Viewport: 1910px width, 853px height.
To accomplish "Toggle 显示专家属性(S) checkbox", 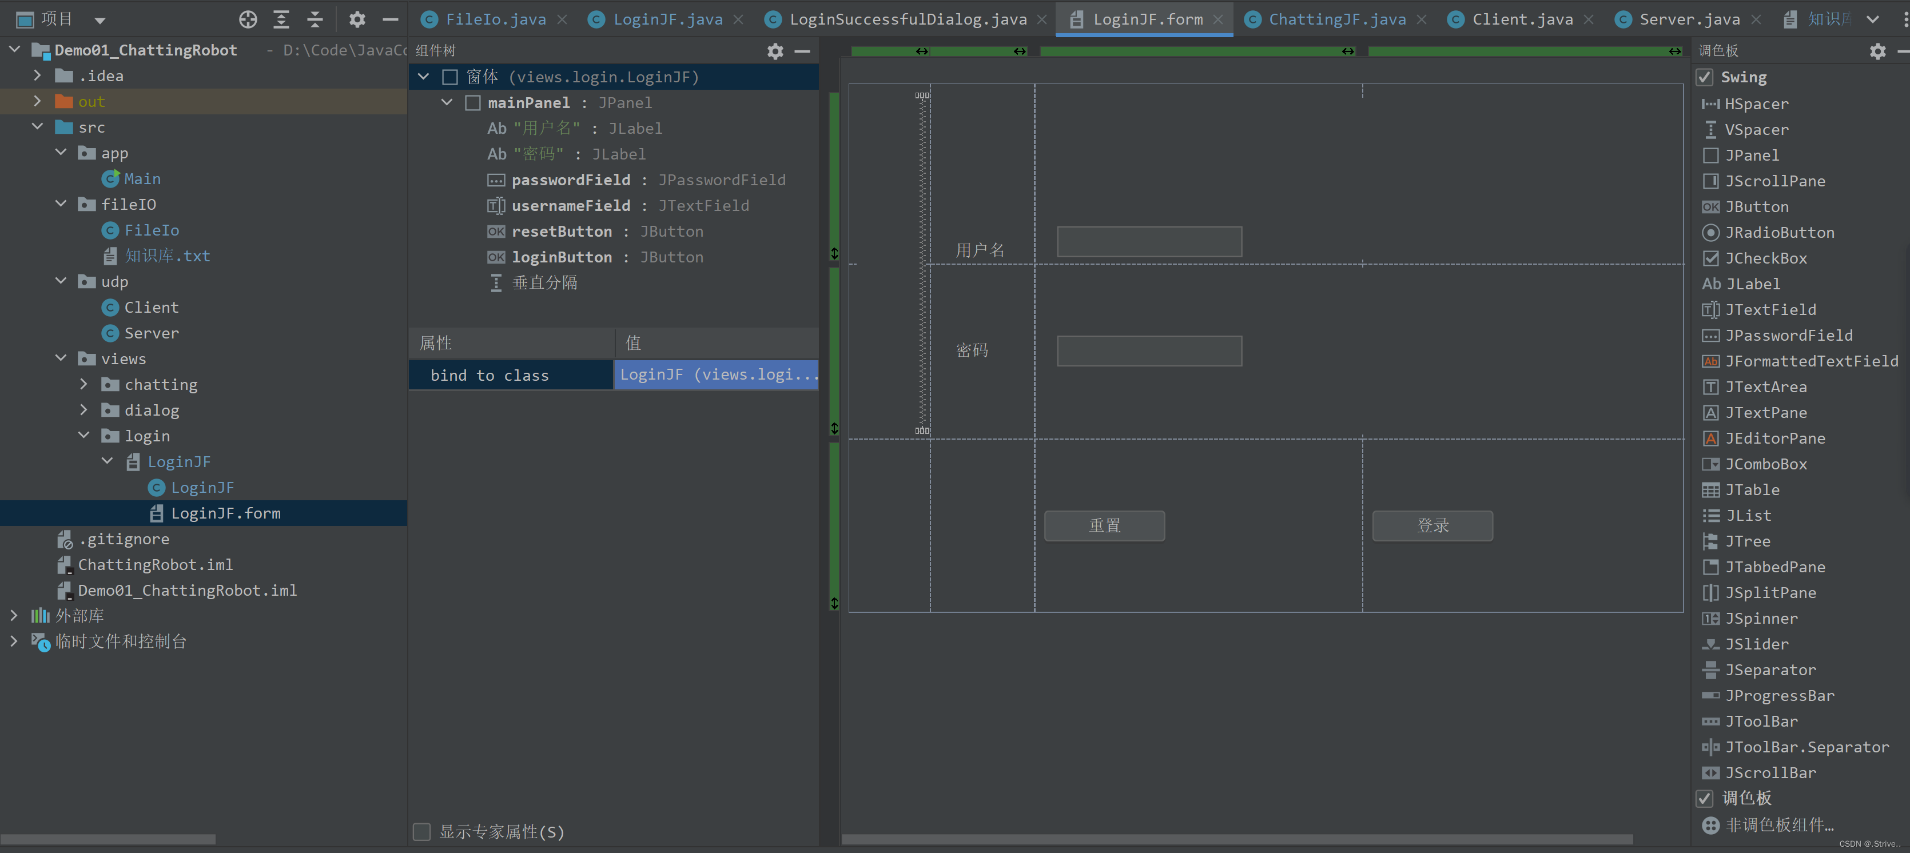I will point(423,831).
